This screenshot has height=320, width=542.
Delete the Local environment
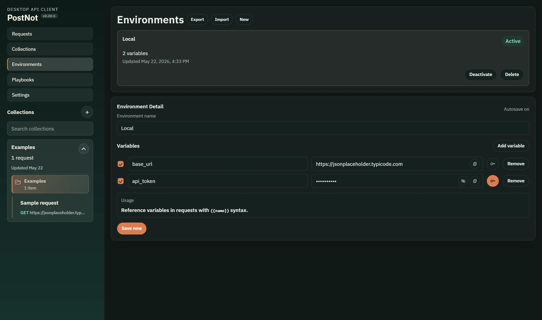pyautogui.click(x=512, y=75)
